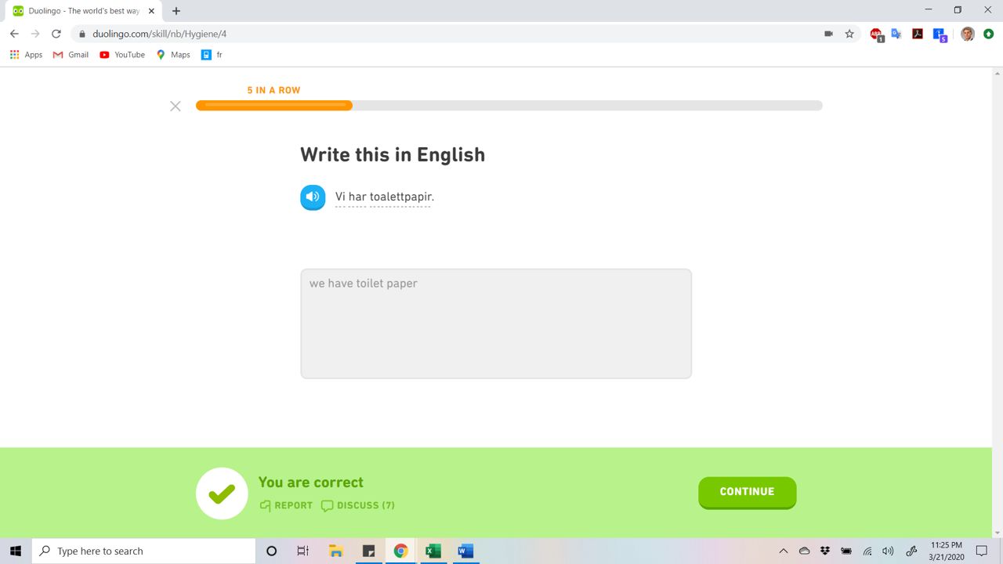This screenshot has height=564, width=1003.
Task: Open Excel from the taskbar
Action: click(x=433, y=551)
